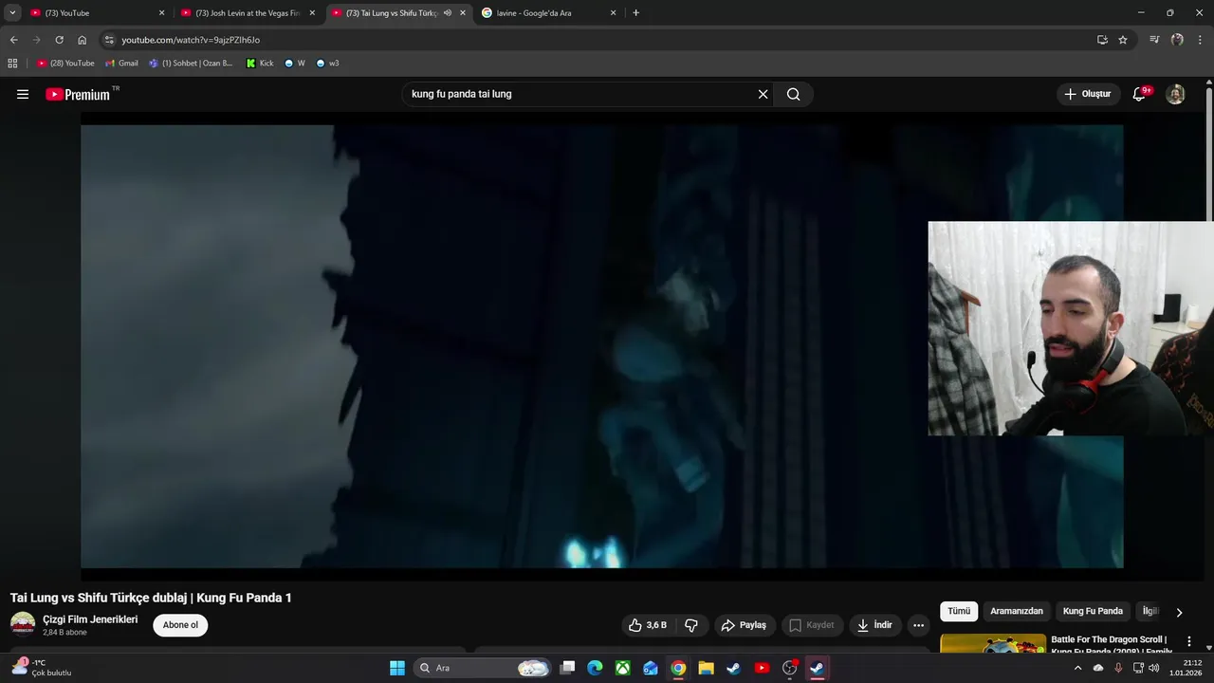The height and width of the screenshot is (683, 1214).
Task: Select the Tümü filter chip
Action: [x=959, y=612]
